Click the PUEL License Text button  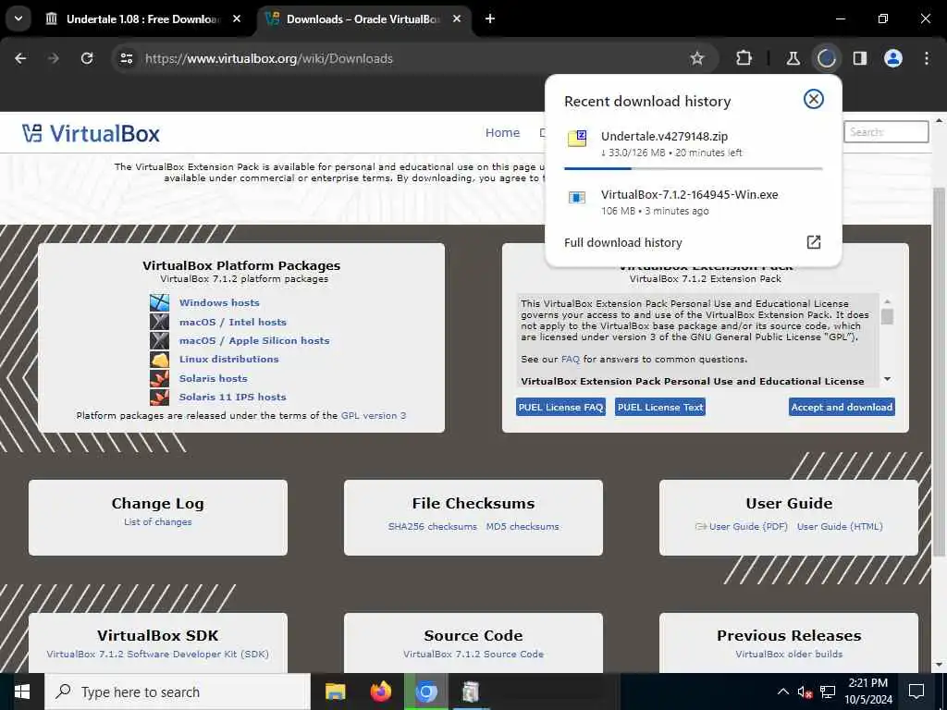click(660, 407)
